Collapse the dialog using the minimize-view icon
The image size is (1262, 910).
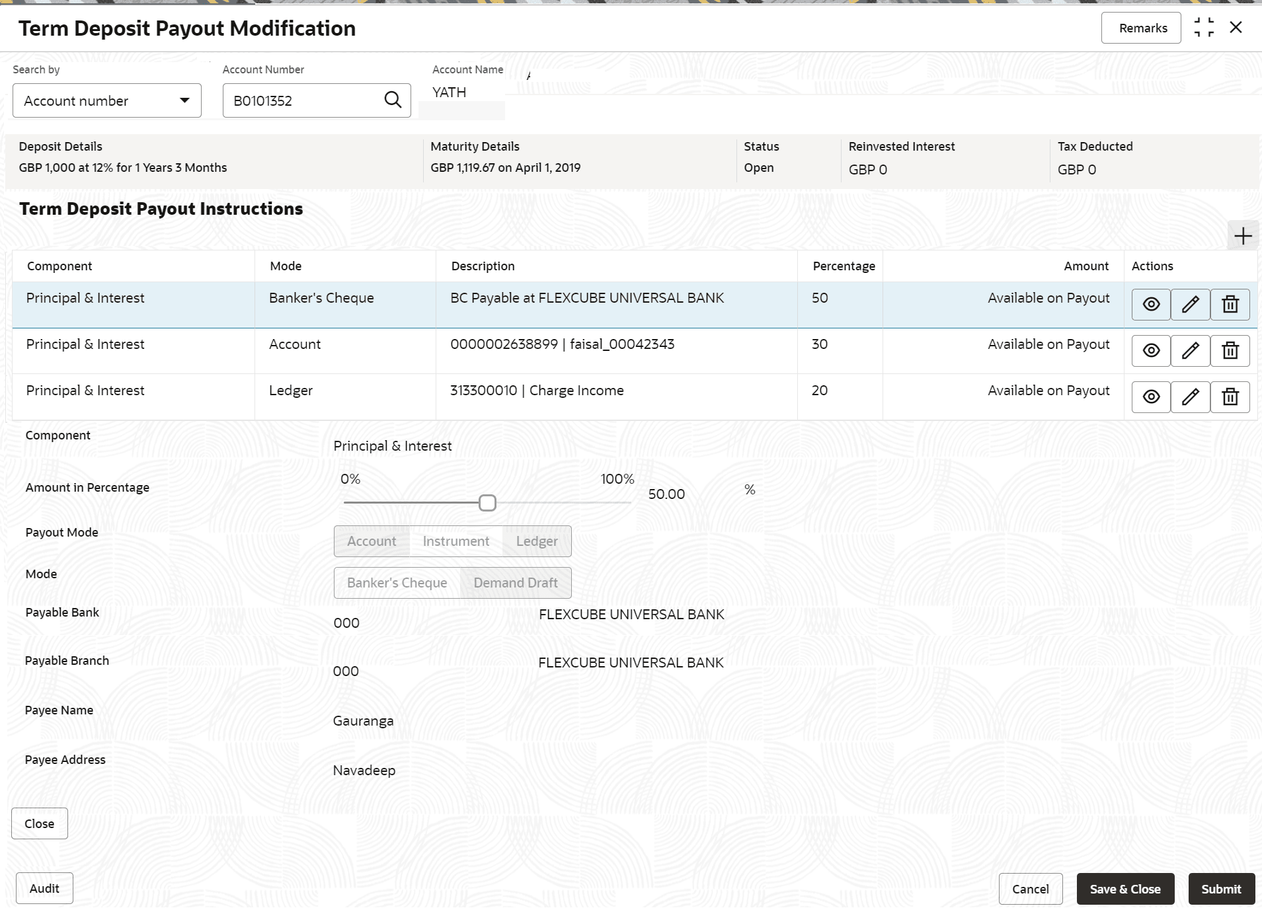pos(1204,28)
